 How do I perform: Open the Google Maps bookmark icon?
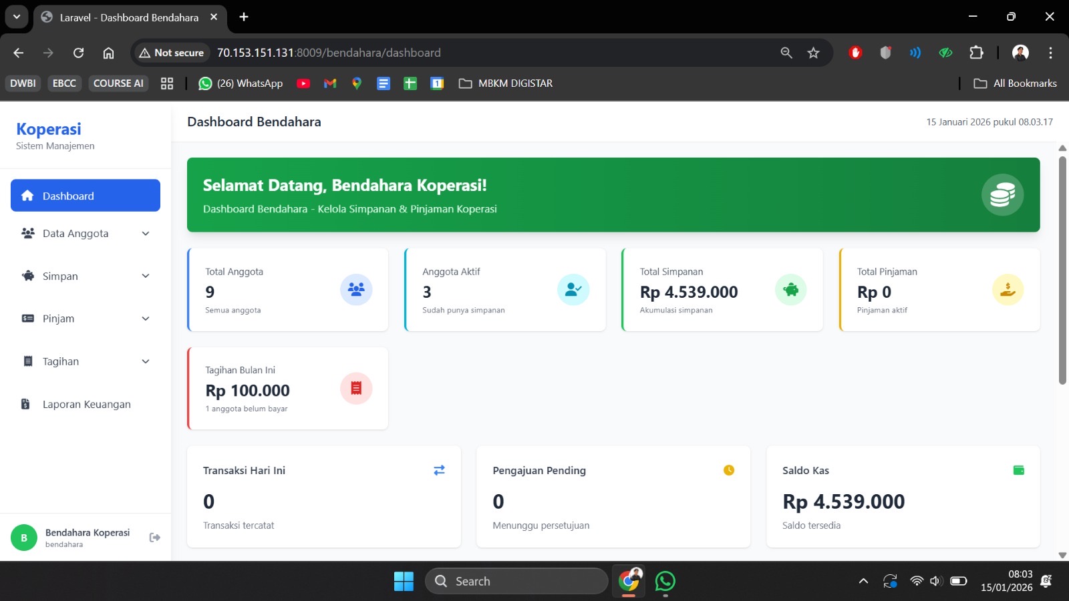357,83
